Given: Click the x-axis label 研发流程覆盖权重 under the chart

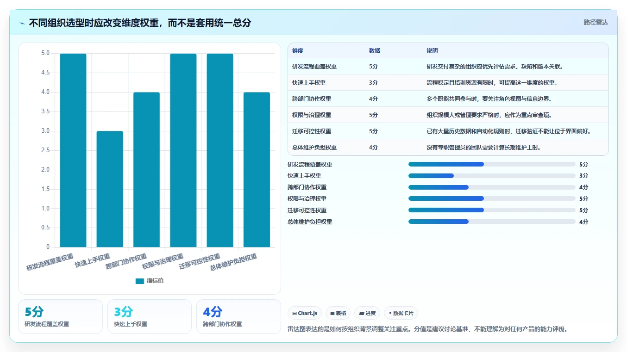Looking at the screenshot, I should (x=50, y=262).
